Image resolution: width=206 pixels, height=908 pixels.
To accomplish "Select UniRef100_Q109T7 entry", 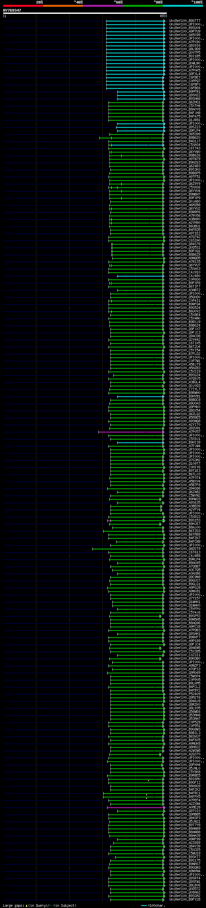I will pyautogui.click(x=184, y=464).
